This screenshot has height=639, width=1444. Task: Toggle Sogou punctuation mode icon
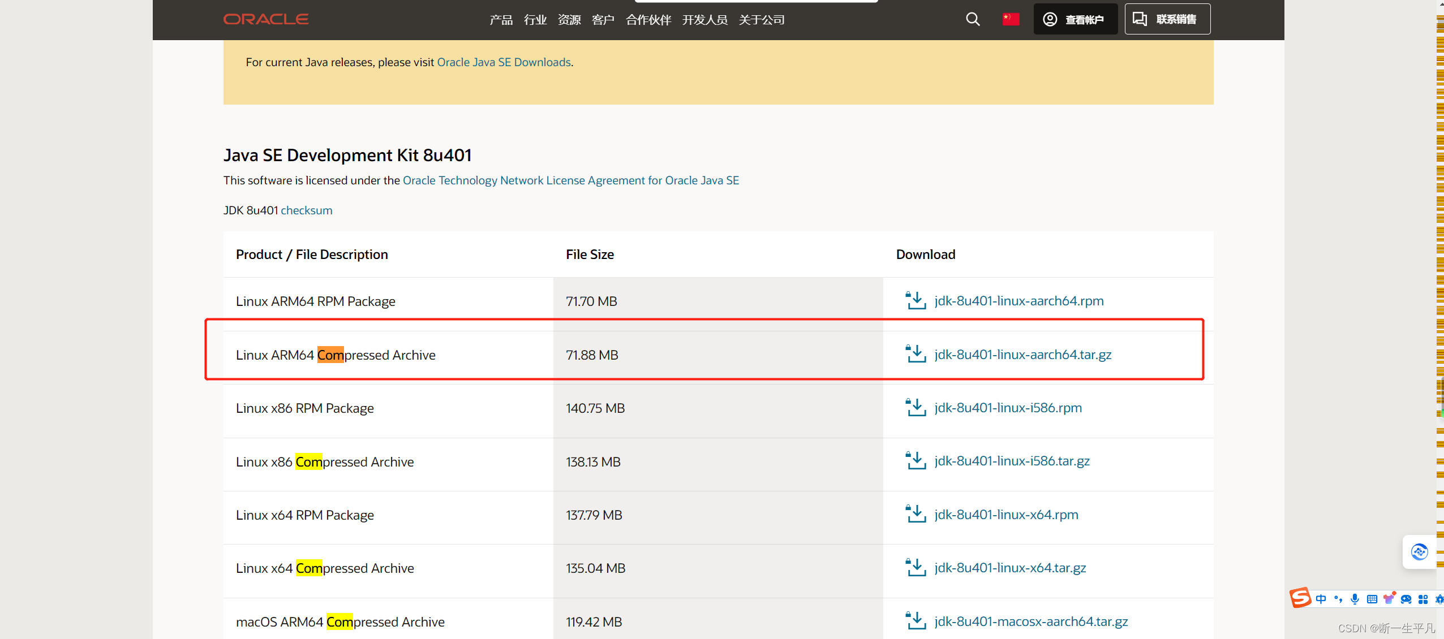1338,599
